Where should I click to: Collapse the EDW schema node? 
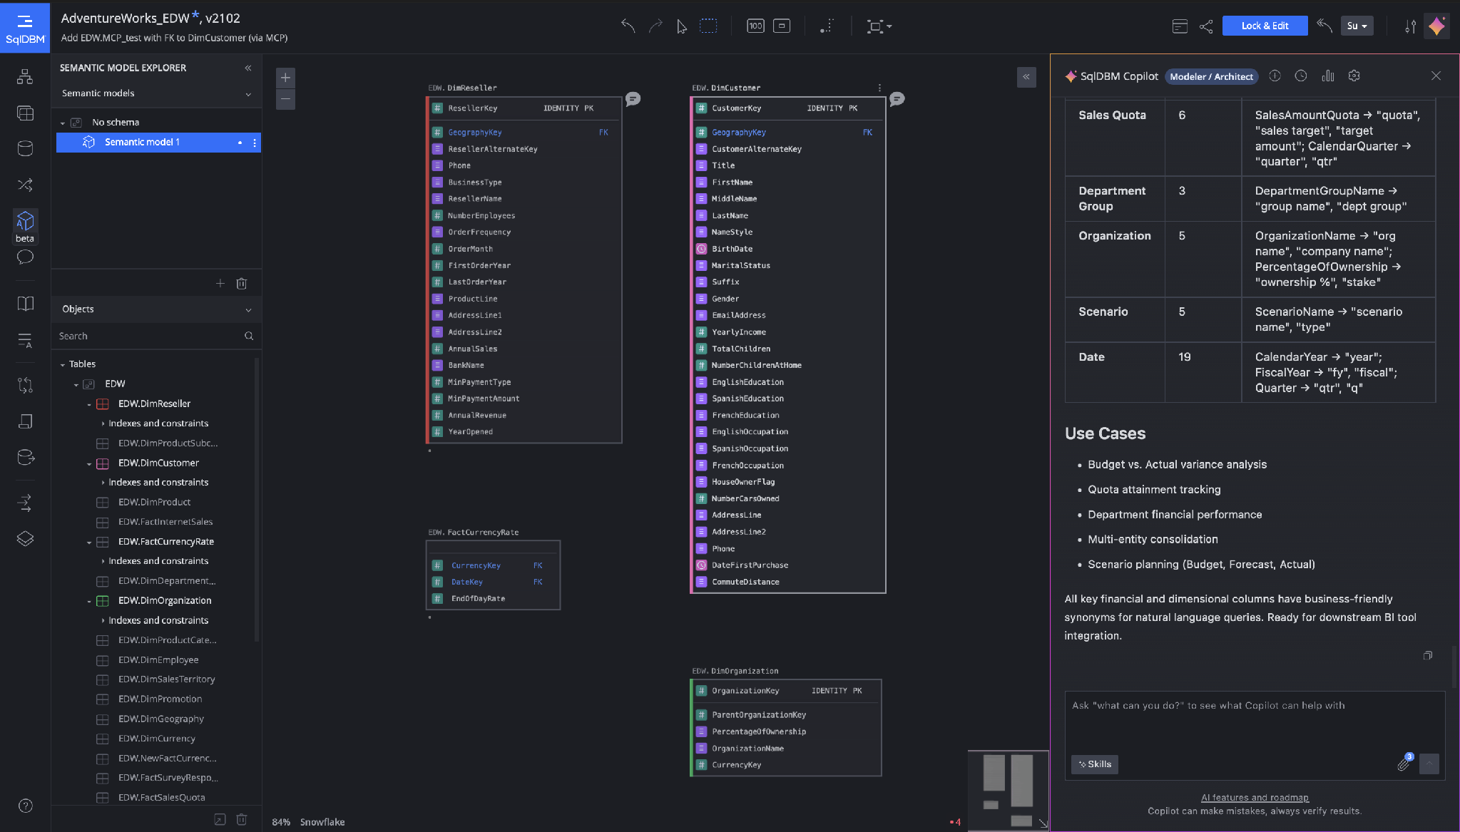[76, 384]
